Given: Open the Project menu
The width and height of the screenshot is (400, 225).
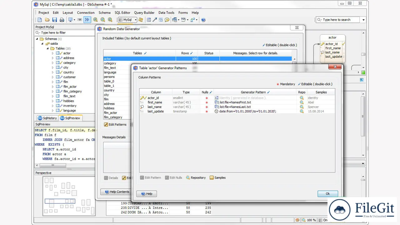Looking at the screenshot, I should 44,12.
